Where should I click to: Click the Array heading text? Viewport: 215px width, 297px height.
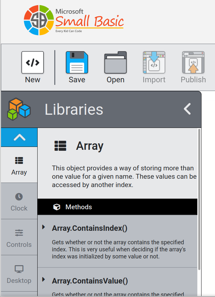[90, 146]
